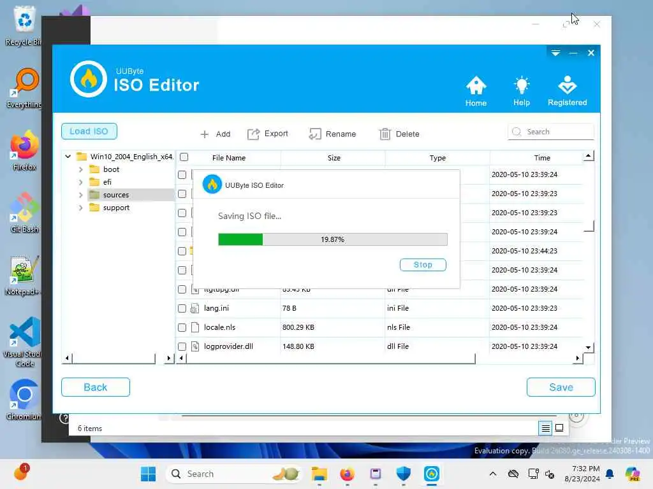The image size is (653, 489).
Task: Click the logprovider.dll file icon
Action: [x=194, y=346]
